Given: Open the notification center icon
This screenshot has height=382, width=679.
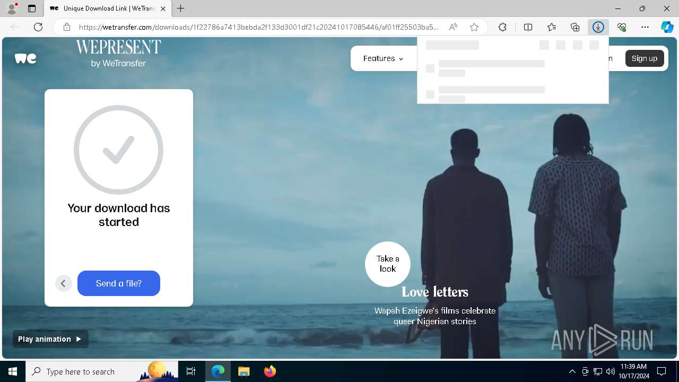Looking at the screenshot, I should (661, 371).
